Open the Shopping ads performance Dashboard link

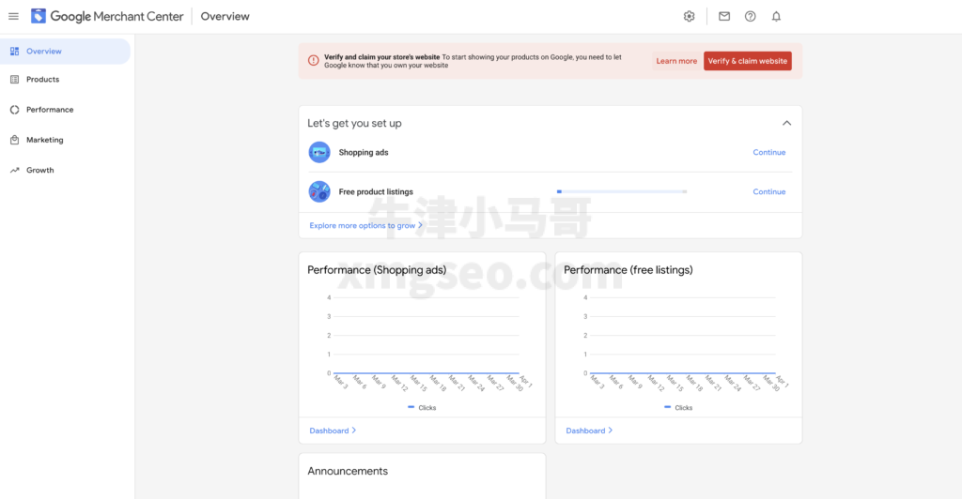[333, 431]
